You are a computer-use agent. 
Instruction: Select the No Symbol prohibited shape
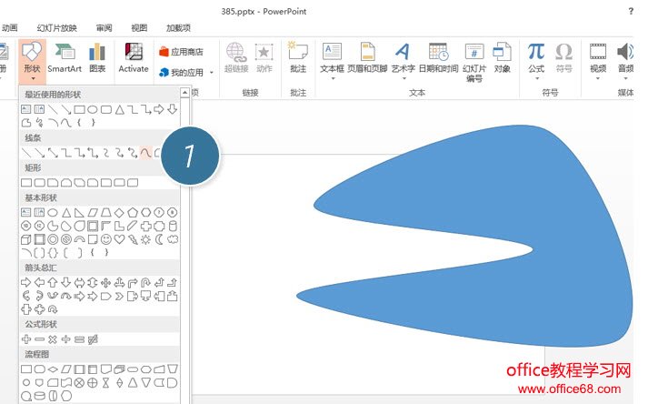tap(66, 239)
